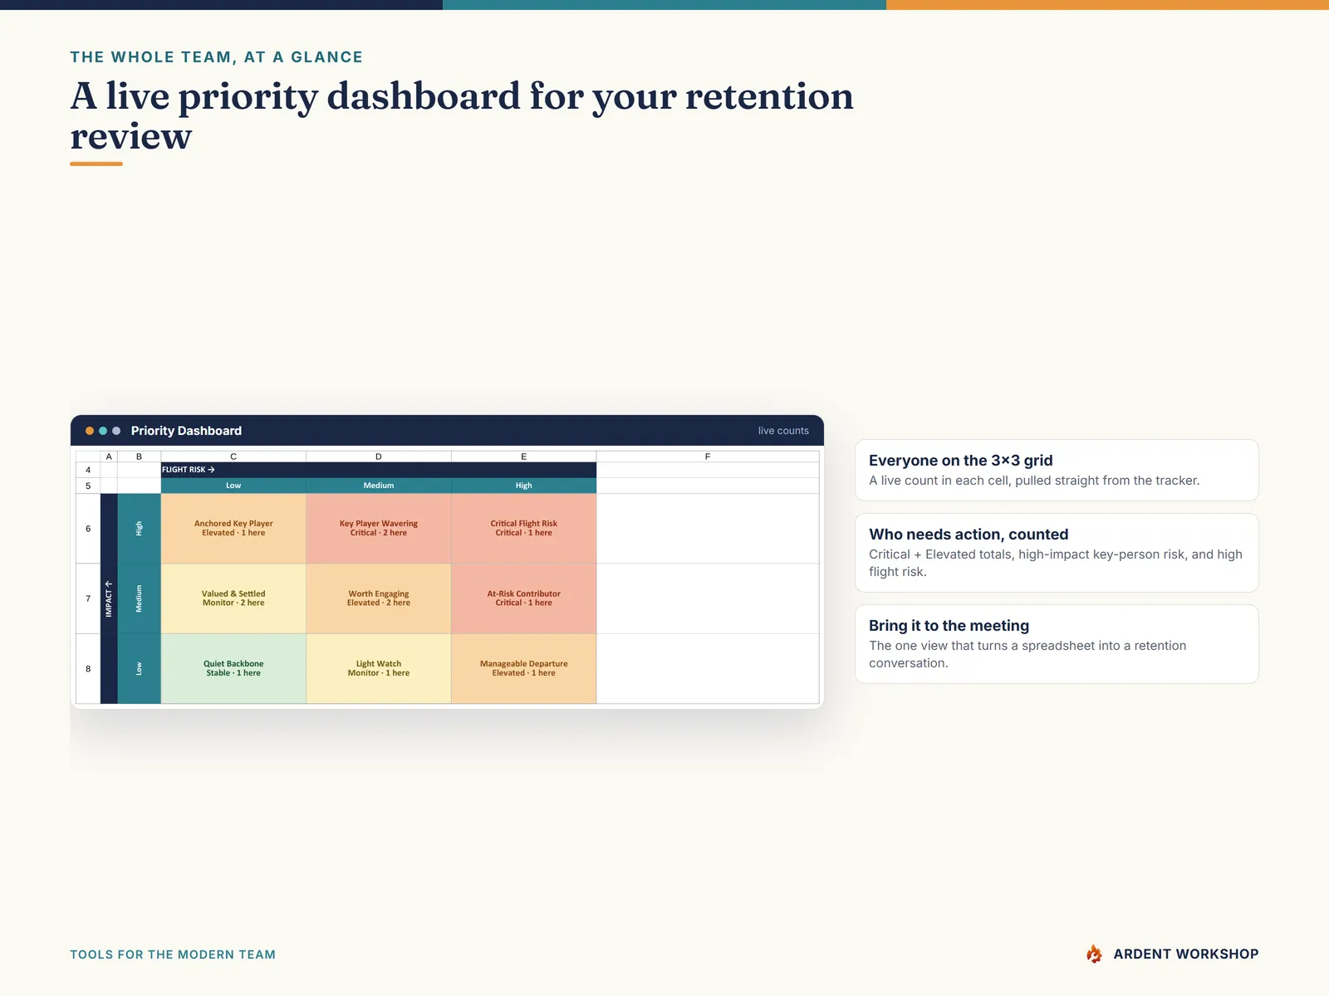Click THE WHOLE TEAM, AT A GLANCE eyebrow
The height and width of the screenshot is (996, 1329).
(217, 57)
